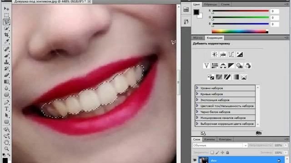Screen dimensions: 291x163
Task: Select the 3D Rotate tool
Action: pos(6,129)
